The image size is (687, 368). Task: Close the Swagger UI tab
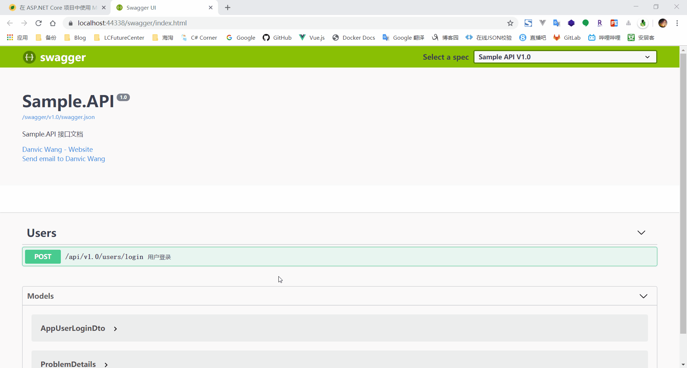click(x=211, y=8)
